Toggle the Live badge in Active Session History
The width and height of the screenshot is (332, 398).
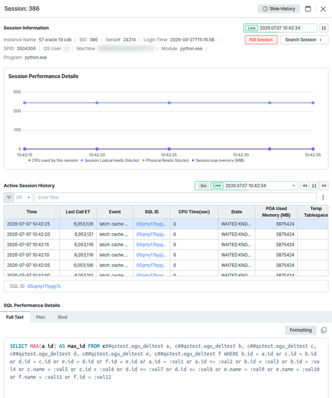217,185
